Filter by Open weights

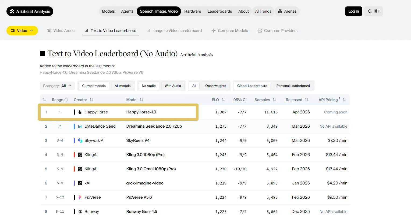pyautogui.click(x=216, y=86)
